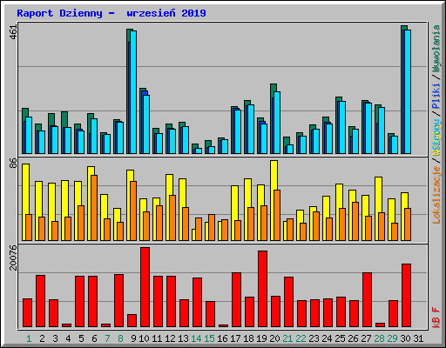Click day label 19 on x-axis
The height and width of the screenshot is (348, 446).
coord(261,338)
